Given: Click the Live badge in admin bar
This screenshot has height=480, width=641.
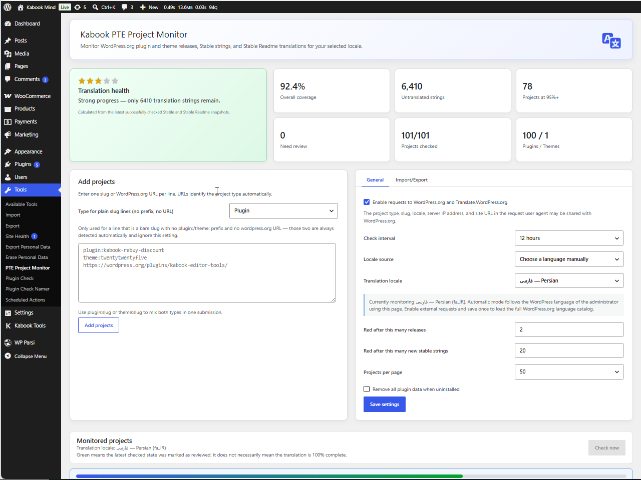Looking at the screenshot, I should point(65,7).
